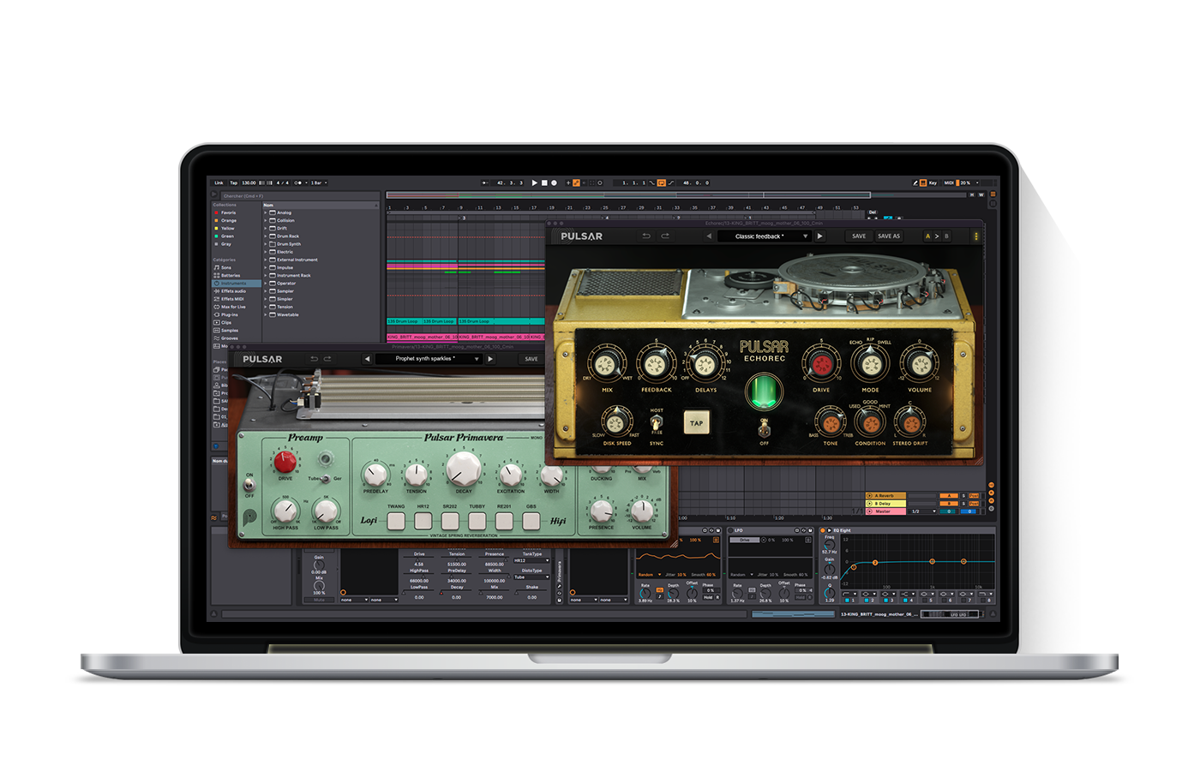Click the red Favoris color swatch
This screenshot has height=771, width=1200.
point(216,212)
